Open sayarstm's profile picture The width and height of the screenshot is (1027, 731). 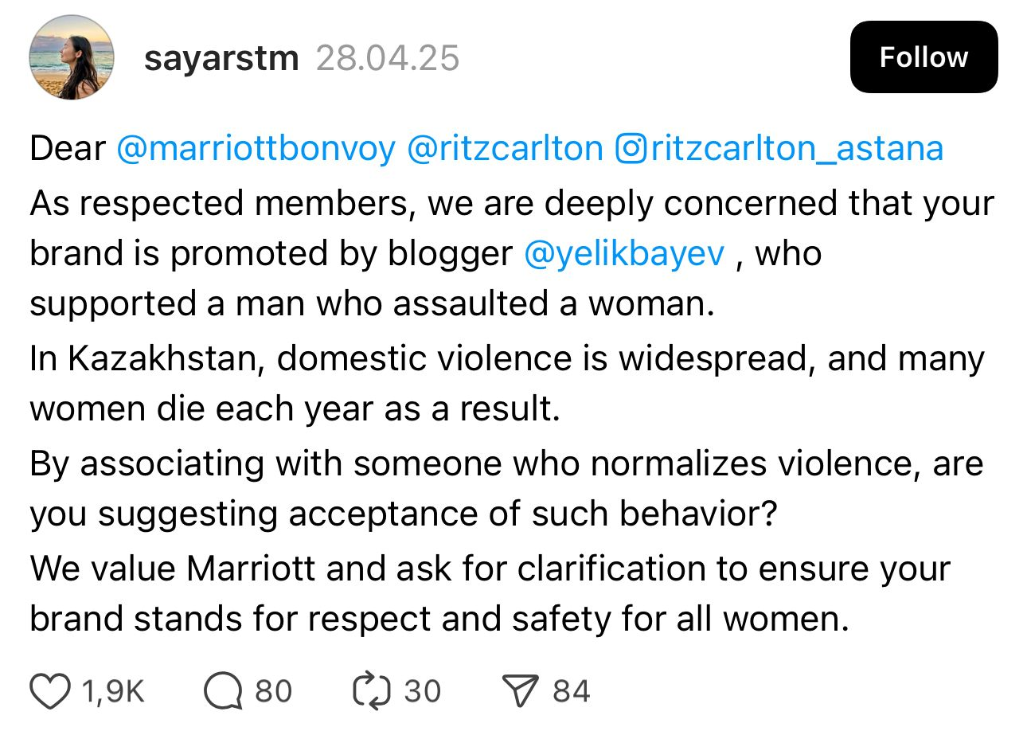[72, 57]
